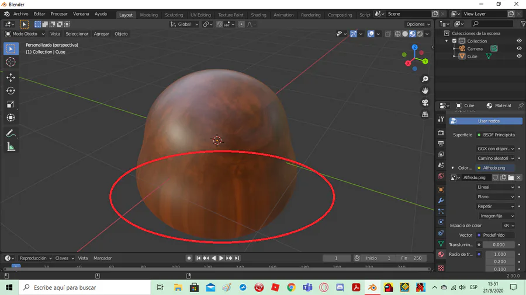Select the Cursor tool in the toolbar
The width and height of the screenshot is (526, 295).
[11, 62]
